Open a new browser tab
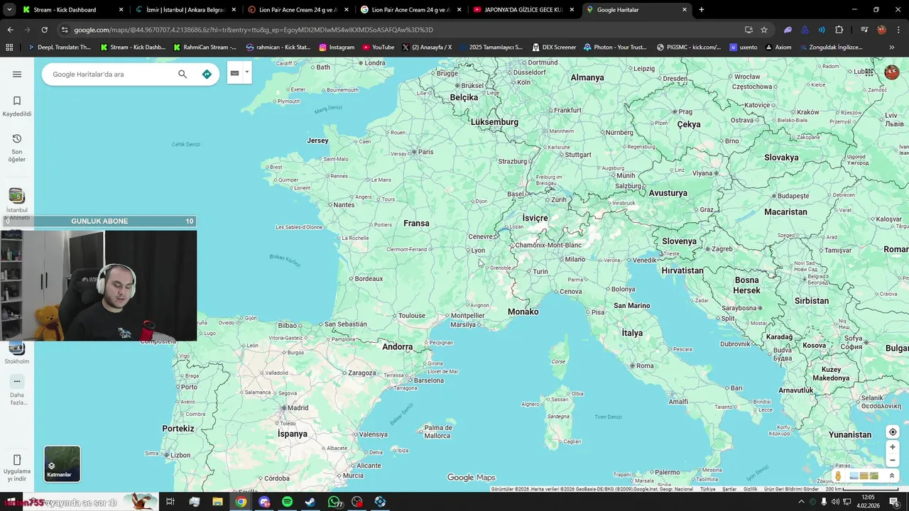 pos(702,10)
